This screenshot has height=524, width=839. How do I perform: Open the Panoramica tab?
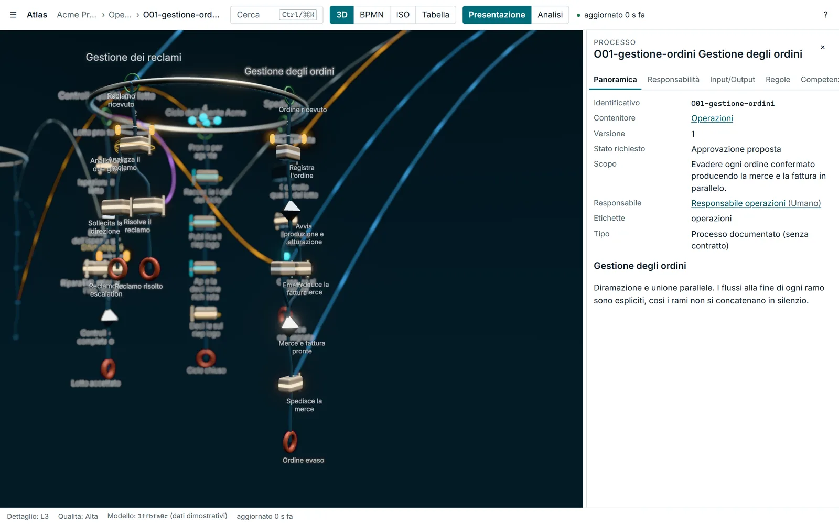pos(615,80)
